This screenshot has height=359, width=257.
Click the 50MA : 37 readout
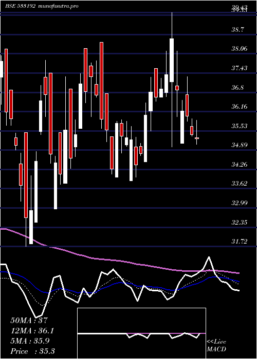[x=29, y=321]
